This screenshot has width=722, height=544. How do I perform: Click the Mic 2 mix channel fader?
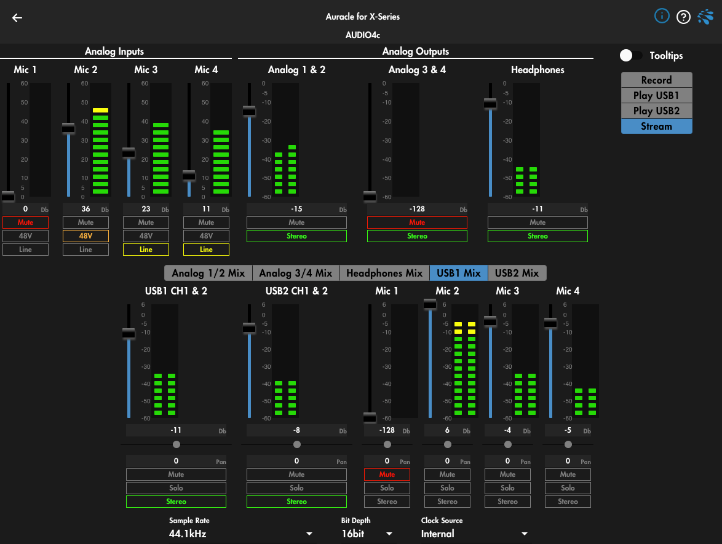click(x=430, y=304)
